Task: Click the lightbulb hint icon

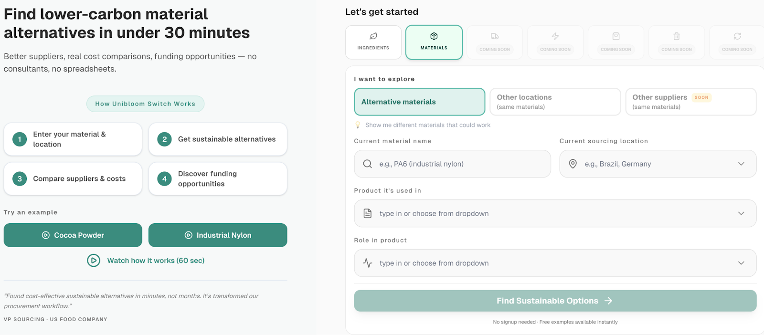Action: click(358, 125)
